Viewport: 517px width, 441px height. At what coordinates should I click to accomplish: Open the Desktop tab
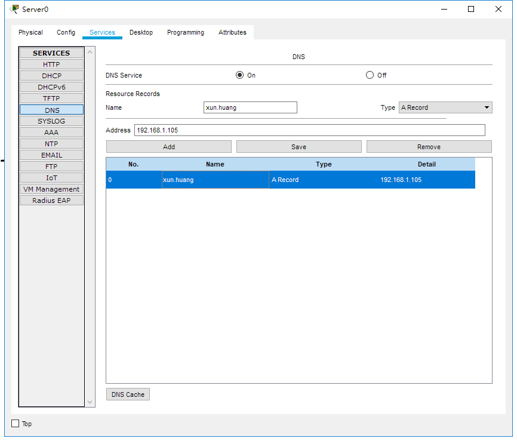141,32
